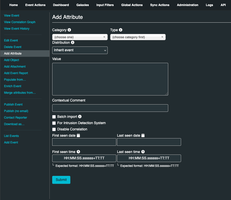Focus the Contextual Comment field
Viewport: 231px width, 200px height.
tap(110, 108)
